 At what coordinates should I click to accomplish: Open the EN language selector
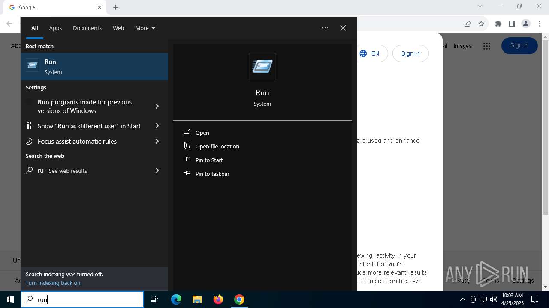[x=371, y=53]
